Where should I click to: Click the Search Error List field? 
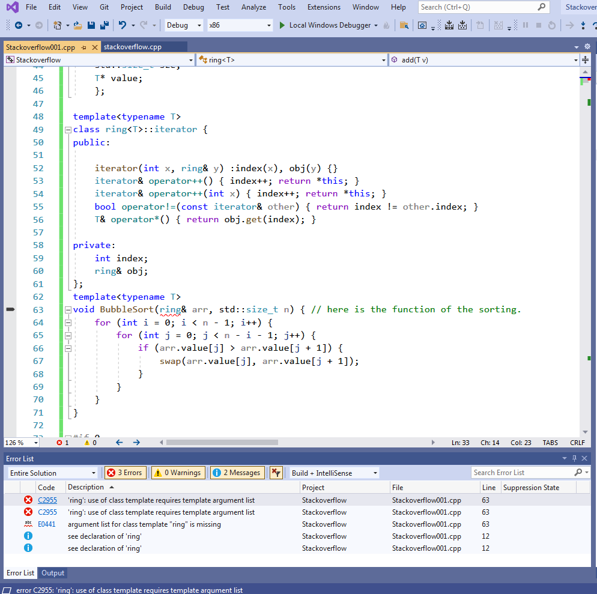pyautogui.click(x=523, y=473)
